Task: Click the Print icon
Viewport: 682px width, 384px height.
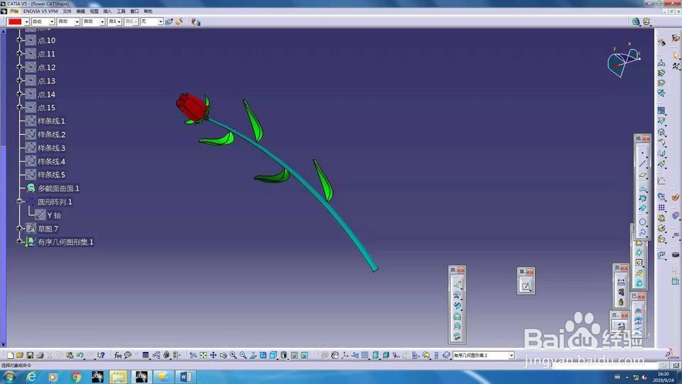Action: click(40, 355)
